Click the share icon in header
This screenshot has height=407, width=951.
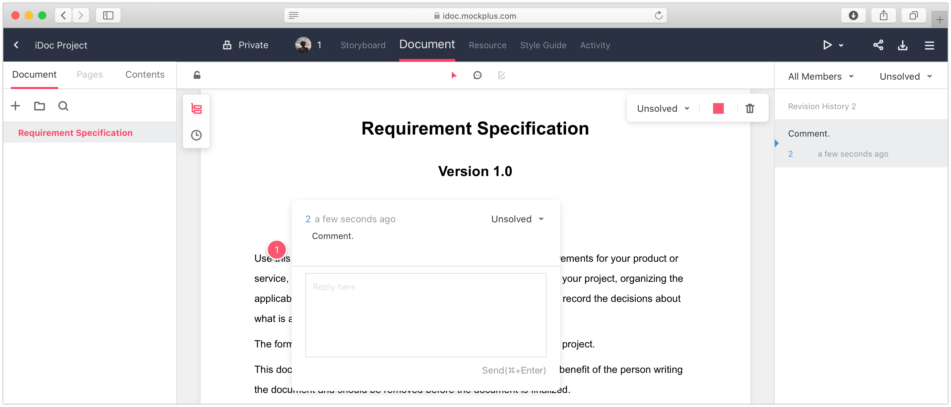(x=878, y=45)
